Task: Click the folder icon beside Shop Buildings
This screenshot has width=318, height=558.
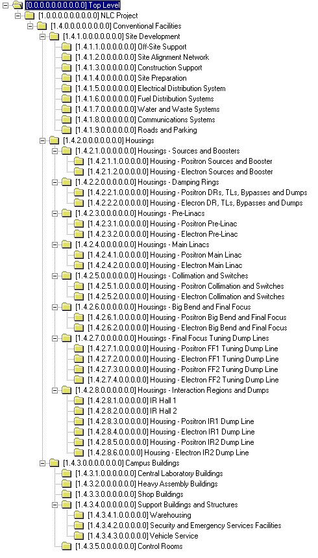Action: tap(66, 494)
